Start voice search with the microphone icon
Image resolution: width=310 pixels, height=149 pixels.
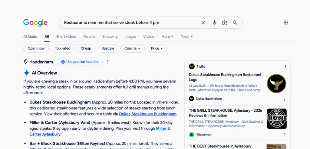click(215, 23)
